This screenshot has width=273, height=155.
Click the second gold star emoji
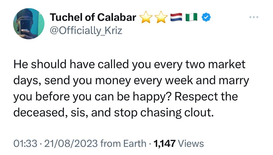(161, 17)
